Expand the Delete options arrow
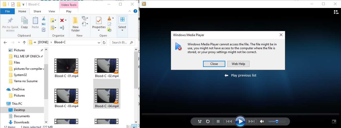Viewport: 341px width, 128px height. 66,20
